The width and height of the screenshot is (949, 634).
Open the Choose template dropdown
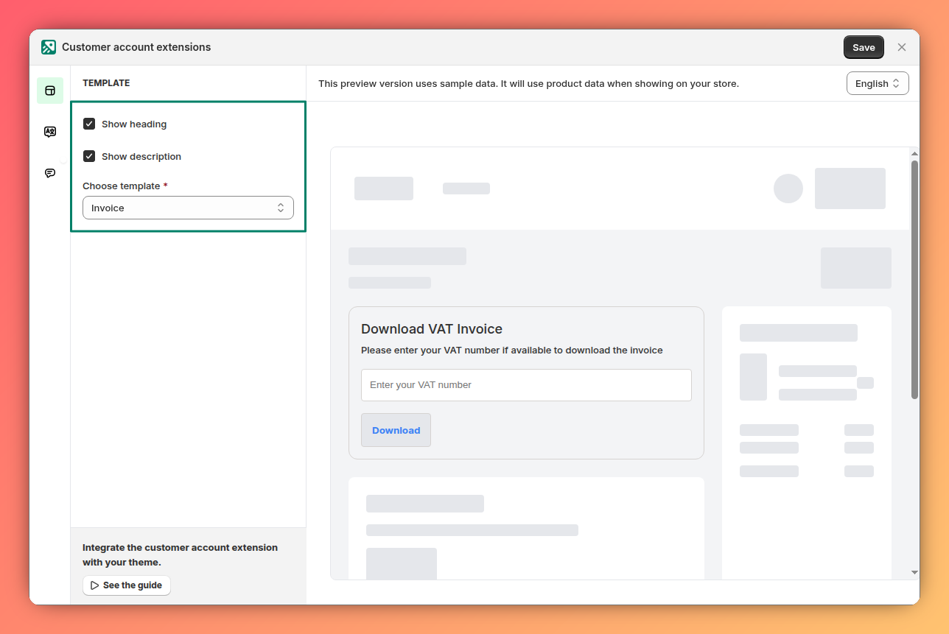[x=188, y=208]
